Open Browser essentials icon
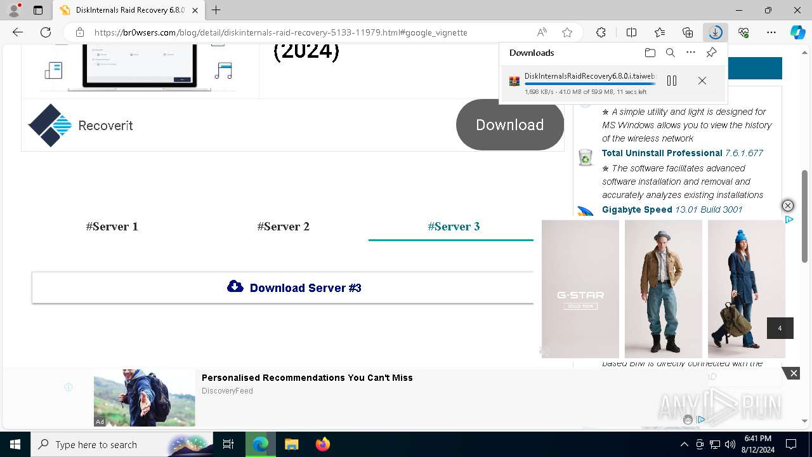The width and height of the screenshot is (812, 457). pos(743,32)
